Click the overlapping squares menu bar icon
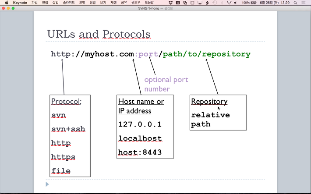The width and height of the screenshot is (311, 194). coord(185,3)
